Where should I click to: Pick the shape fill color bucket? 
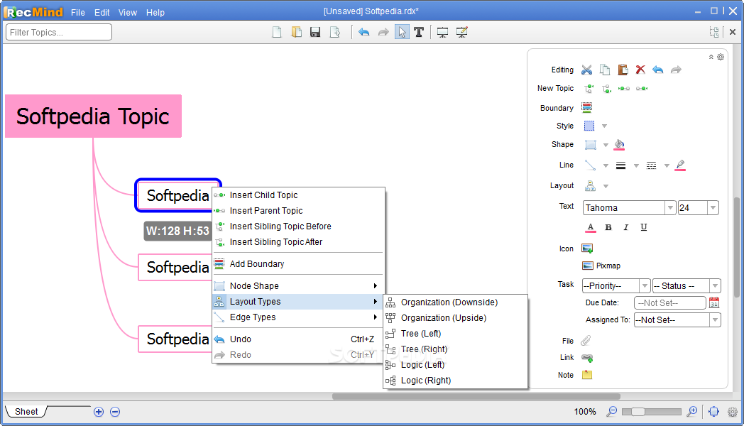click(619, 145)
